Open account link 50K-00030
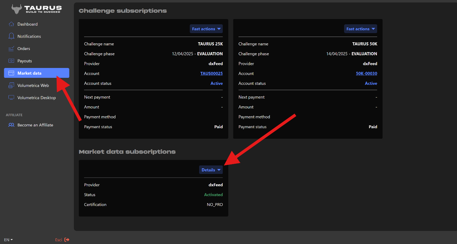The height and width of the screenshot is (244, 457). pyautogui.click(x=367, y=74)
